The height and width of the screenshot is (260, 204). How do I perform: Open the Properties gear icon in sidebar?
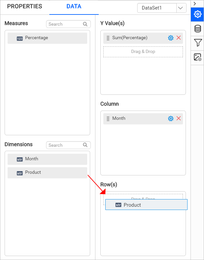pos(197,14)
